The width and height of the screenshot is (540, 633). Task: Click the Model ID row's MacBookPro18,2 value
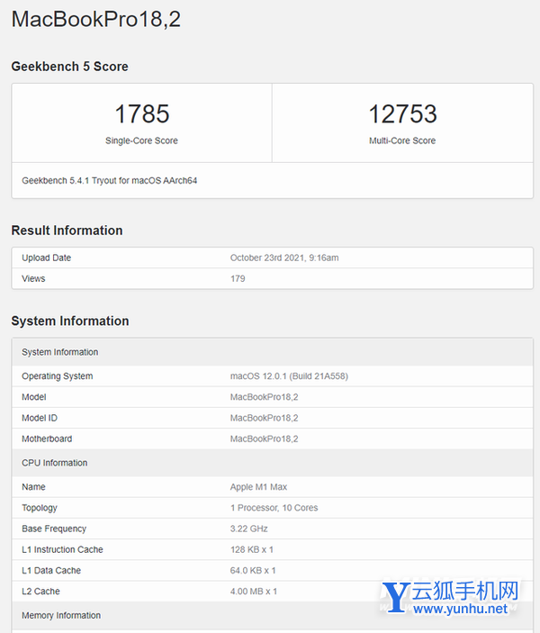(265, 418)
